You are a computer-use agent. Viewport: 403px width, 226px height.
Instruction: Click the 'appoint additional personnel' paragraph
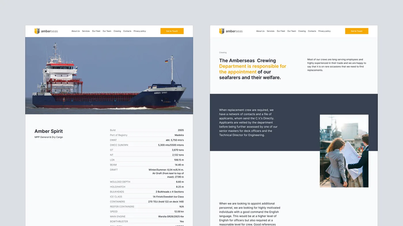pos(250,214)
